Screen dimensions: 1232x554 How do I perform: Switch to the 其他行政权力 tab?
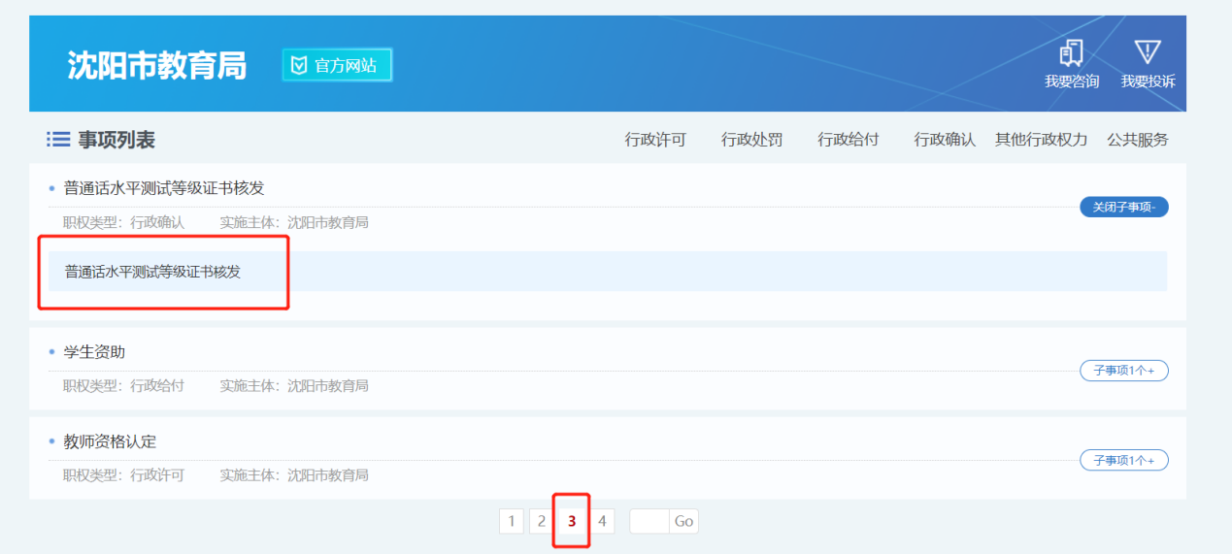tap(1041, 140)
